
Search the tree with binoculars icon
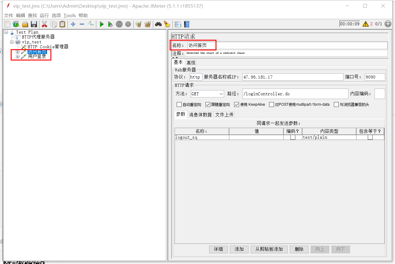tap(158, 24)
